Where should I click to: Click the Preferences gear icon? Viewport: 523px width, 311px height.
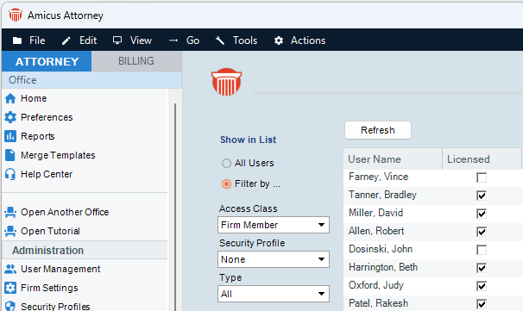(x=10, y=117)
